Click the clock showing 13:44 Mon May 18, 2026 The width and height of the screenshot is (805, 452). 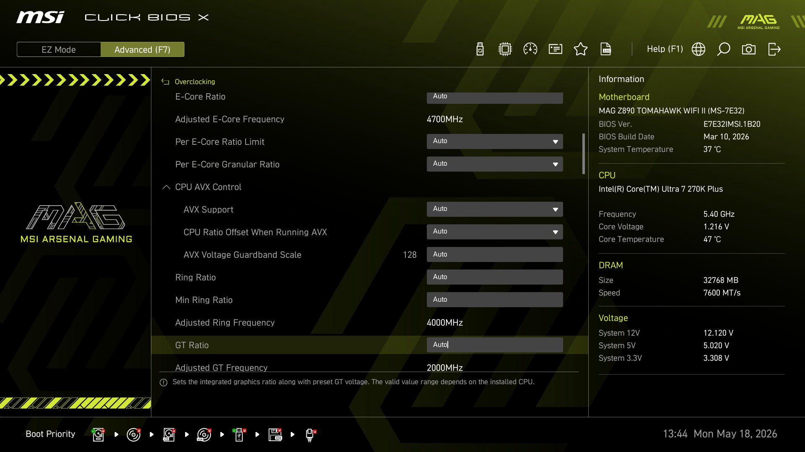pos(720,434)
